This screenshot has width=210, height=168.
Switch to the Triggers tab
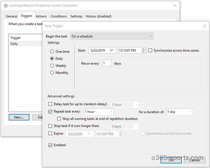tap(26, 16)
